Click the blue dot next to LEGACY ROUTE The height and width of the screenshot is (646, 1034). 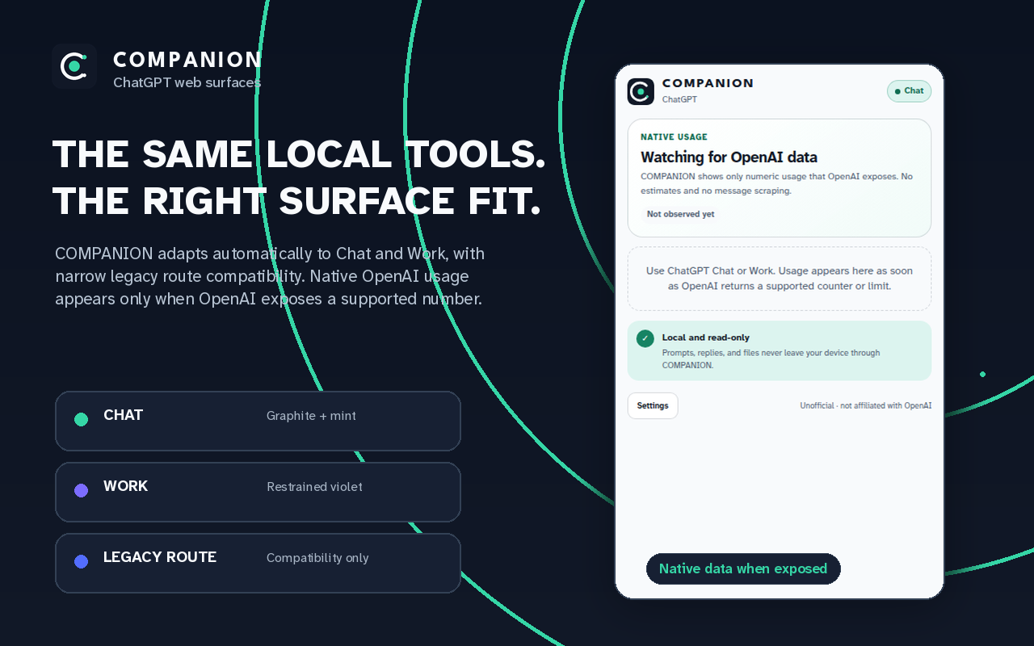(81, 561)
